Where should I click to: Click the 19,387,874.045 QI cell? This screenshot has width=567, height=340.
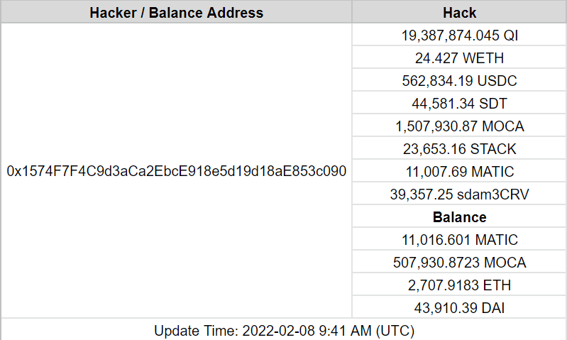[x=459, y=35]
